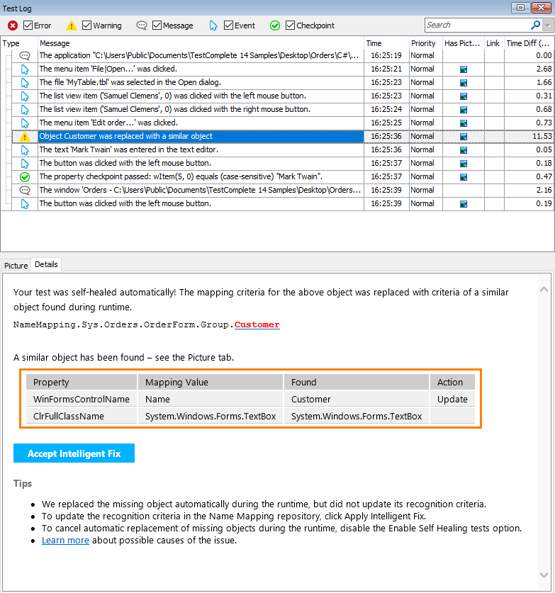This screenshot has width=555, height=593.
Task: Open the Search box dropdown arrow
Action: [547, 26]
